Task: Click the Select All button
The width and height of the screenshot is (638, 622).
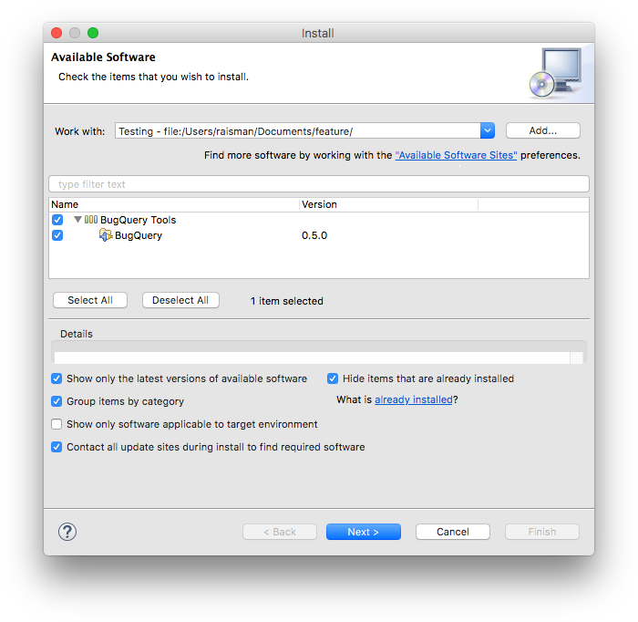Action: (x=90, y=300)
